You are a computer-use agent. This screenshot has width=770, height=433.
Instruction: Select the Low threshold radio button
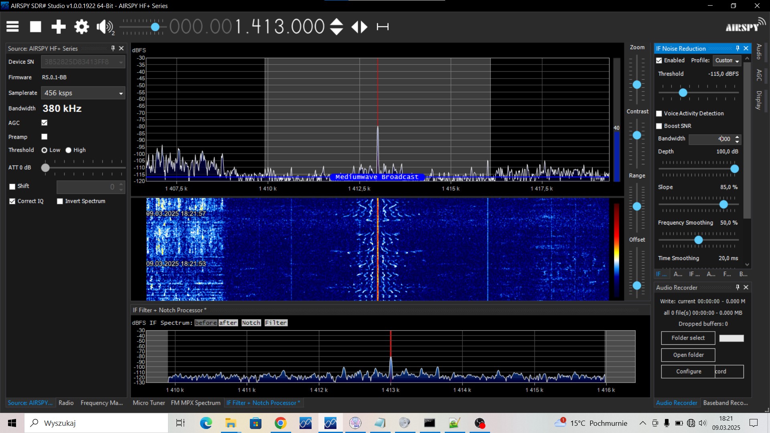[45, 150]
